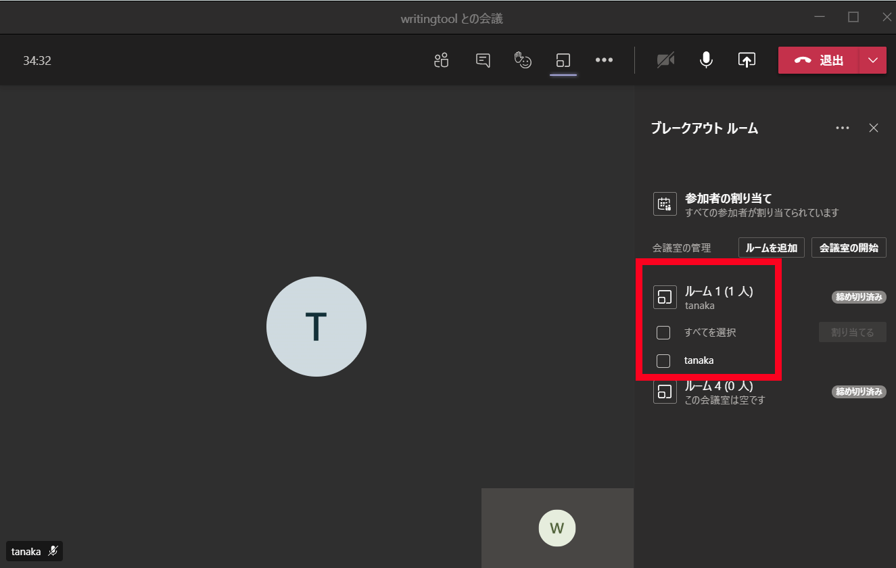Open the meeting chat icon
Image resolution: width=896 pixels, height=568 pixels.
pos(483,60)
